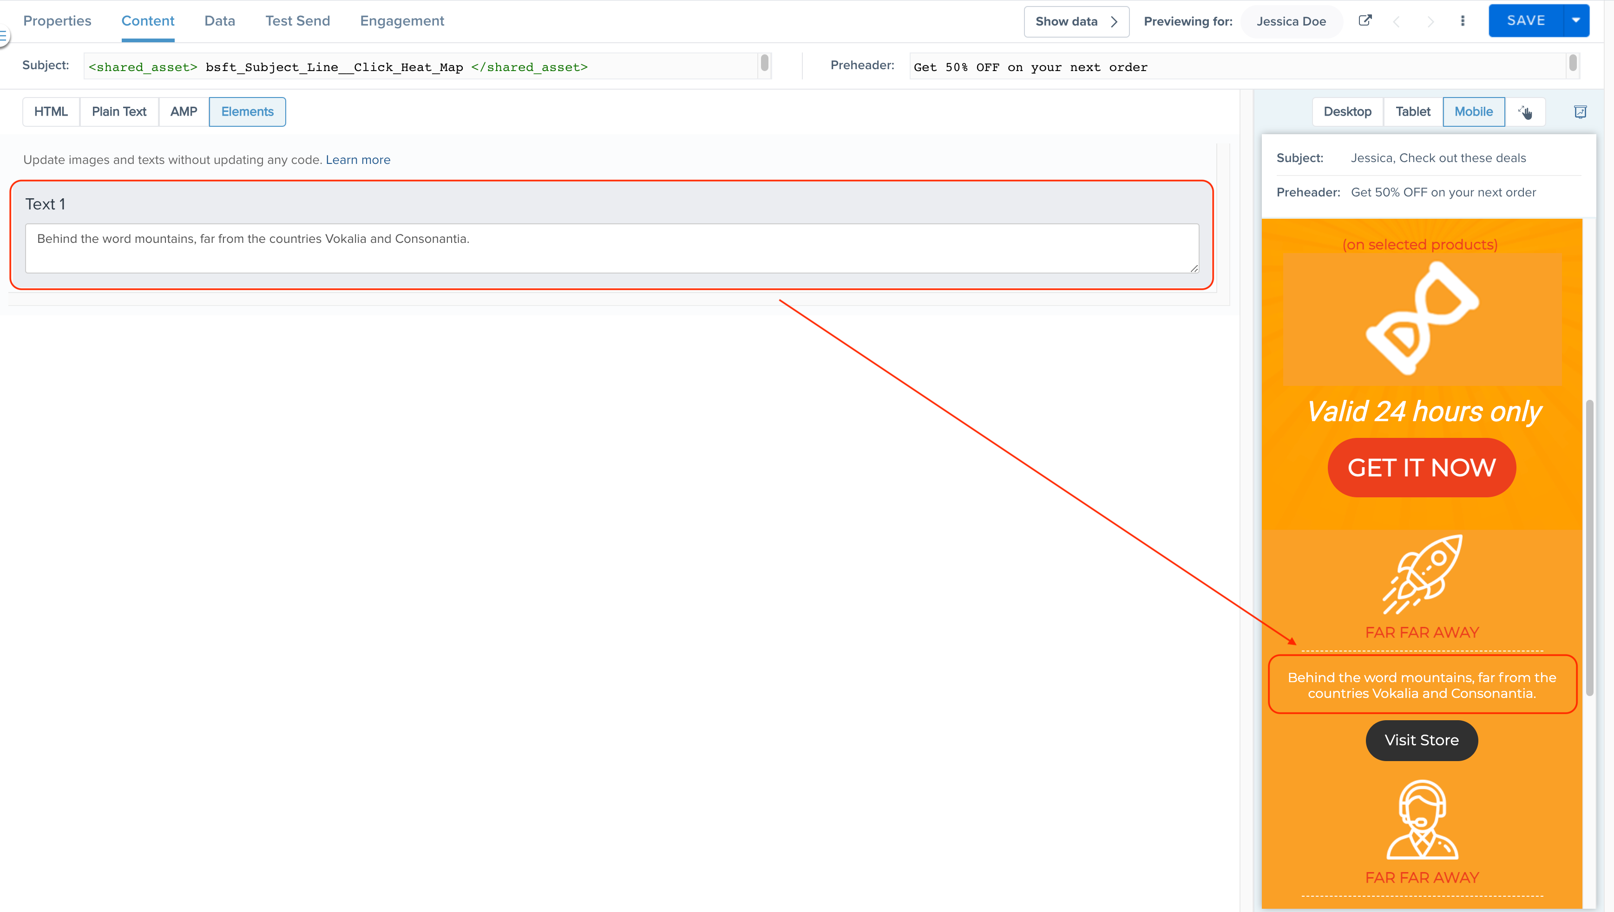The width and height of the screenshot is (1614, 912).
Task: Select Jessica Doe preview user
Action: coord(1291,22)
